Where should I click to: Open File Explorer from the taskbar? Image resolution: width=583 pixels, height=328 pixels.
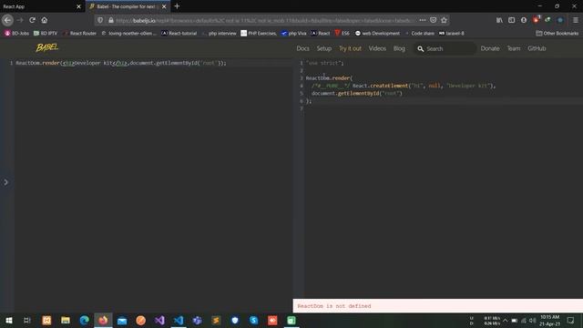coord(66,320)
